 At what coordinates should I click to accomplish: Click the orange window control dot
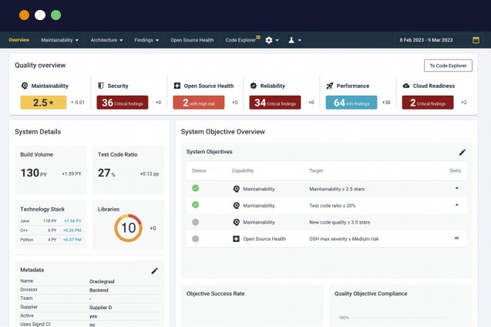coord(24,15)
